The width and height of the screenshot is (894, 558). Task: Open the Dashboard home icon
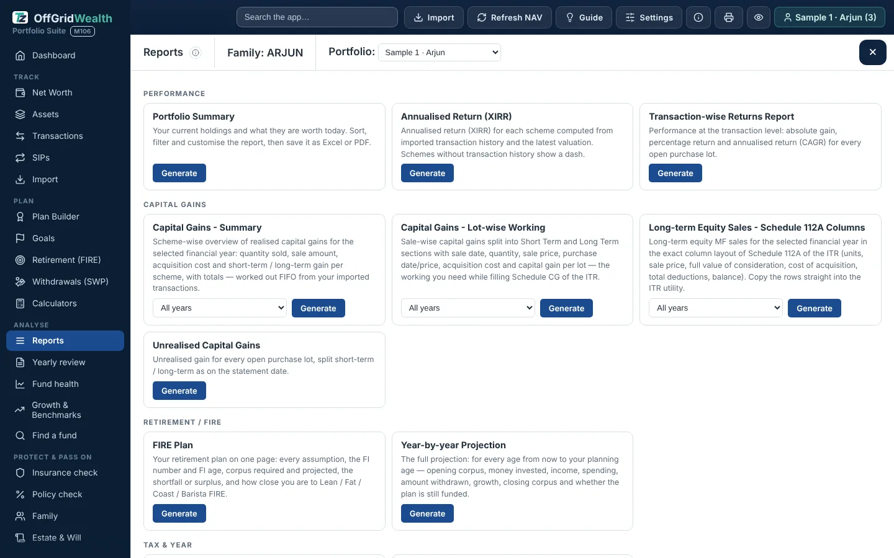pos(20,55)
